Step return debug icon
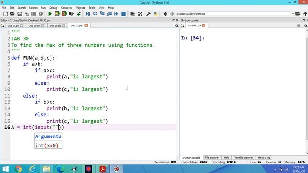Screen dimensions: 308x173 coord(109,14)
